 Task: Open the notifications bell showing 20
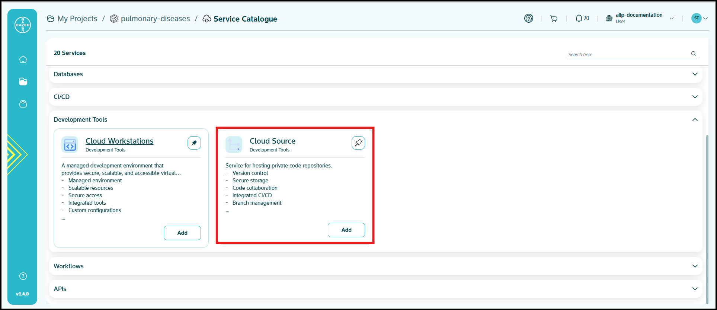point(582,18)
